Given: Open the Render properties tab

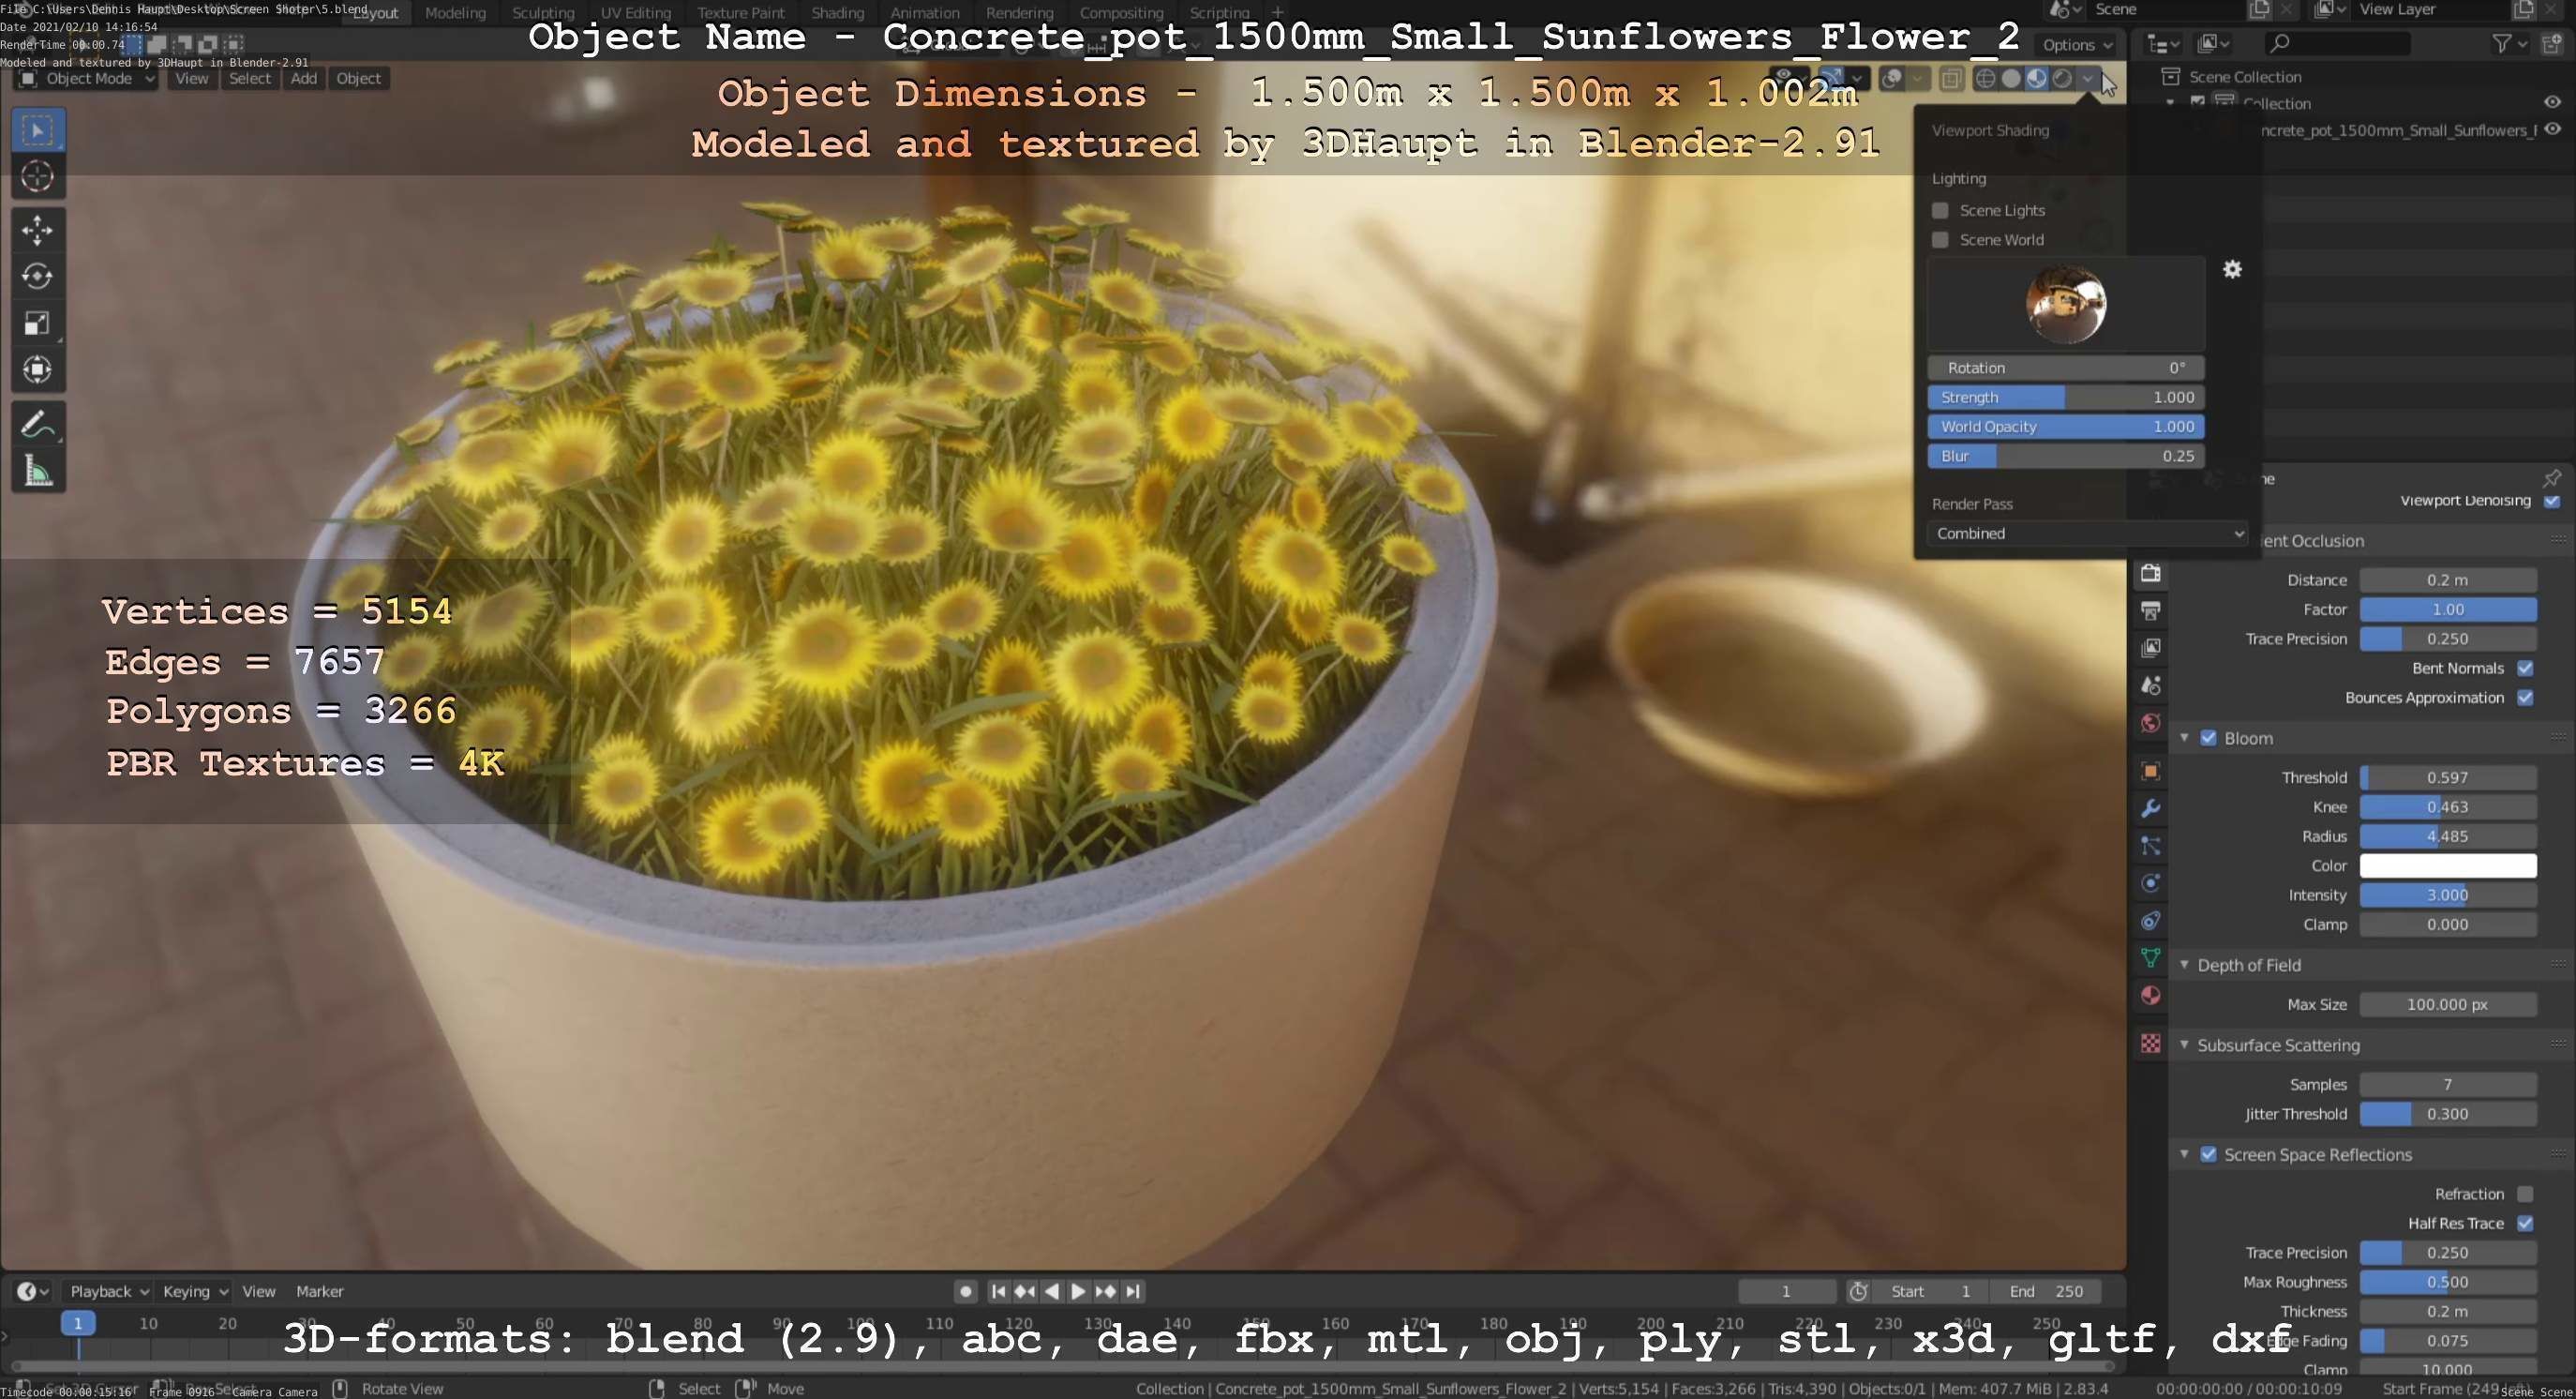Looking at the screenshot, I should click(2150, 573).
